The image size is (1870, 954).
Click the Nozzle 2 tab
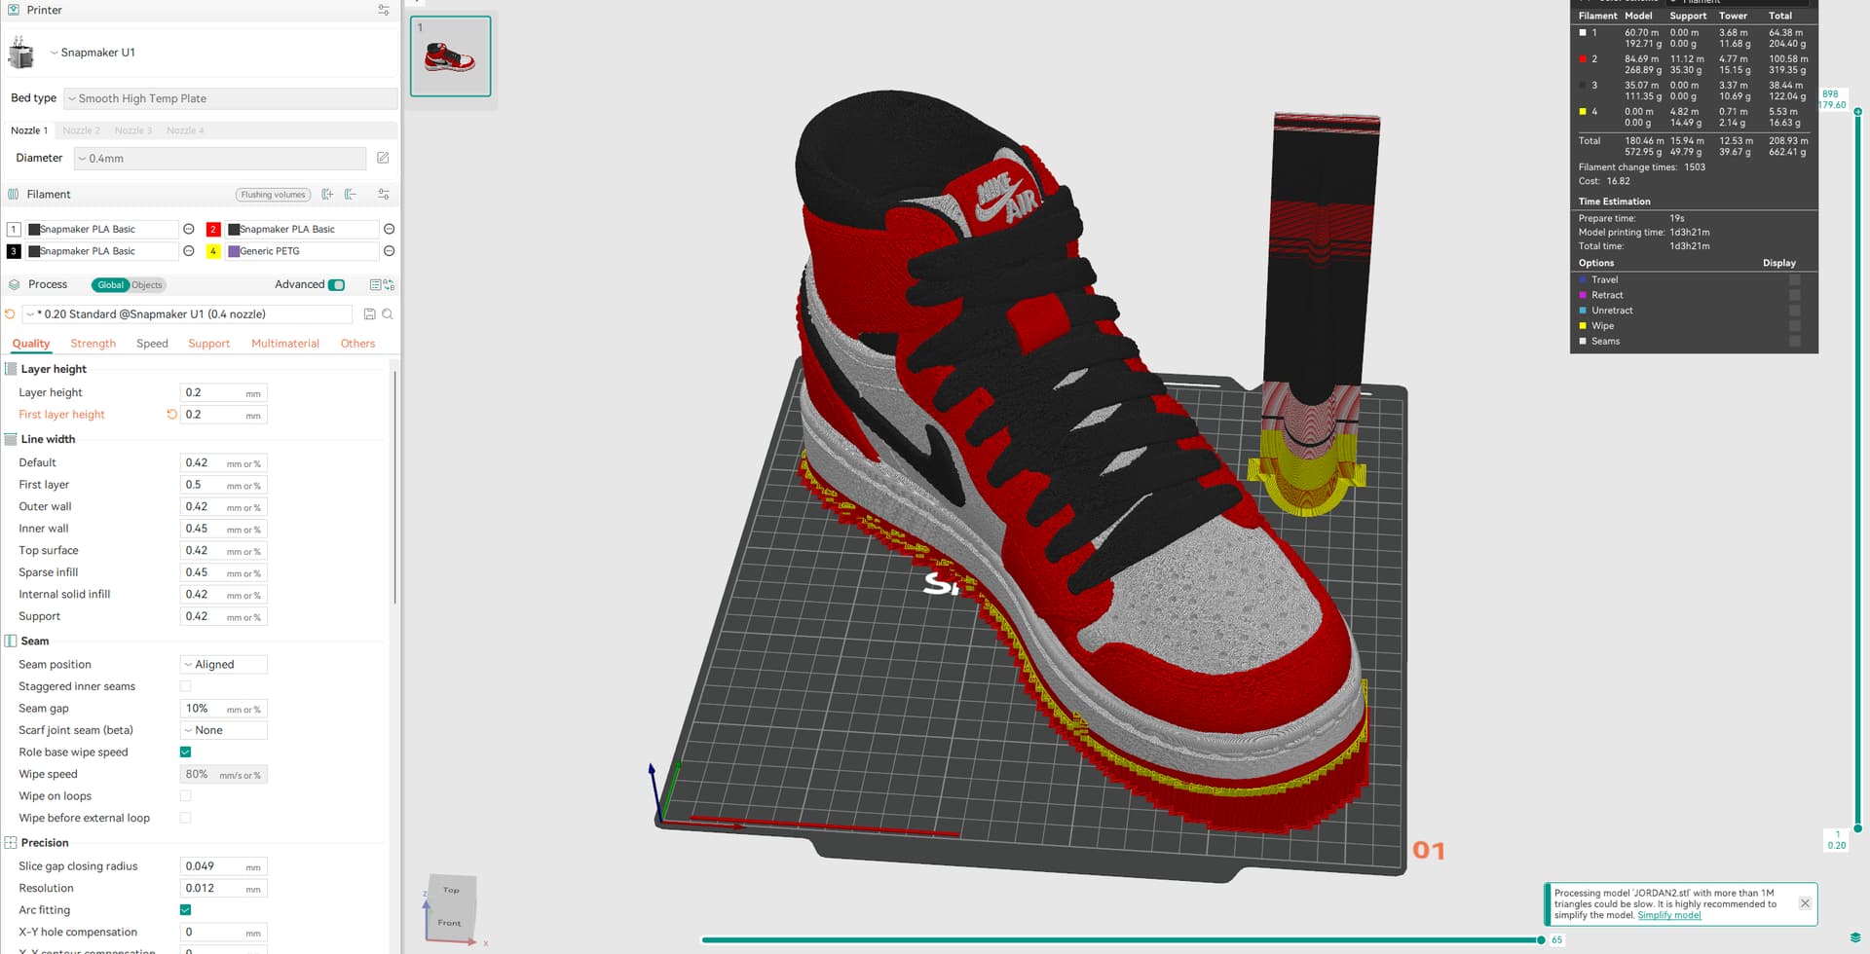coord(81,130)
